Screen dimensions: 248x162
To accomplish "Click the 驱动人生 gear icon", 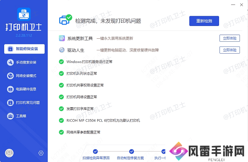I will 62,50.
